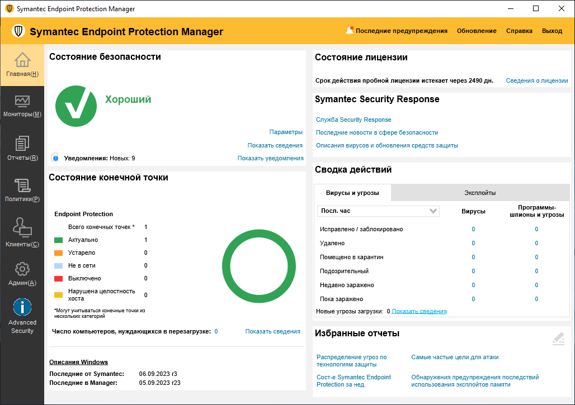Open the Главная home icon in sidebar
The width and height of the screenshot is (575, 405).
[22, 60]
